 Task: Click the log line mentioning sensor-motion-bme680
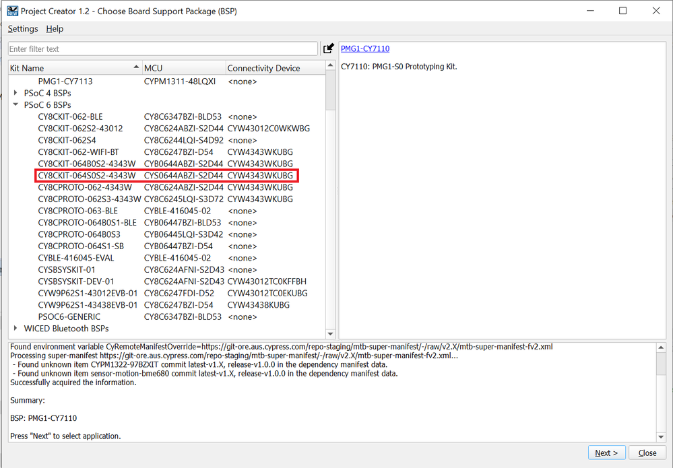tap(204, 373)
